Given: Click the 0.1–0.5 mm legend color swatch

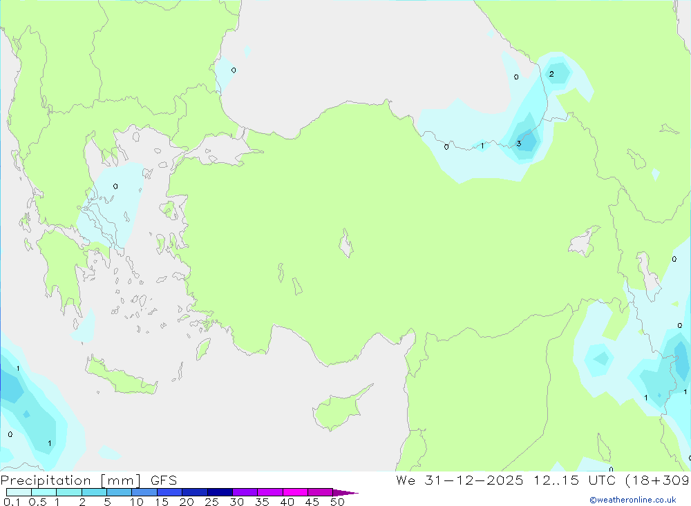Looking at the screenshot, I should 19,492.
